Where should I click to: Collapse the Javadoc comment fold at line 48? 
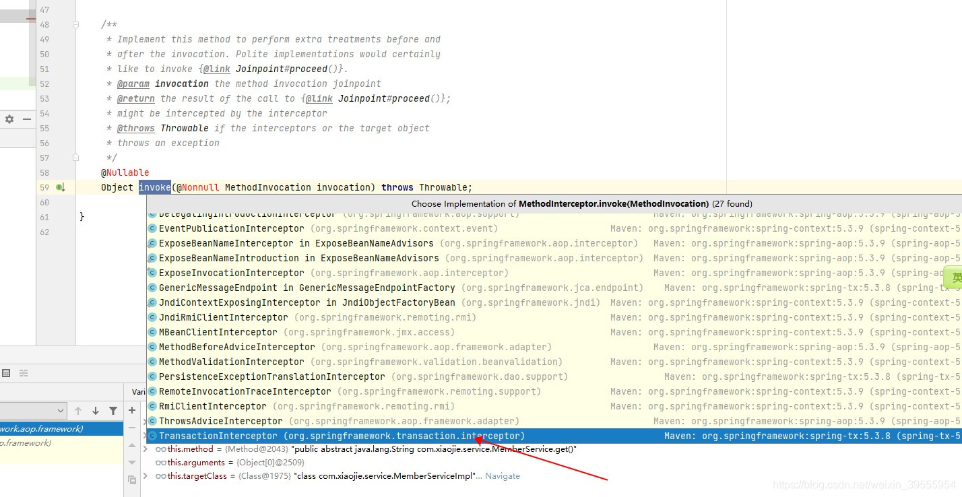coord(76,24)
